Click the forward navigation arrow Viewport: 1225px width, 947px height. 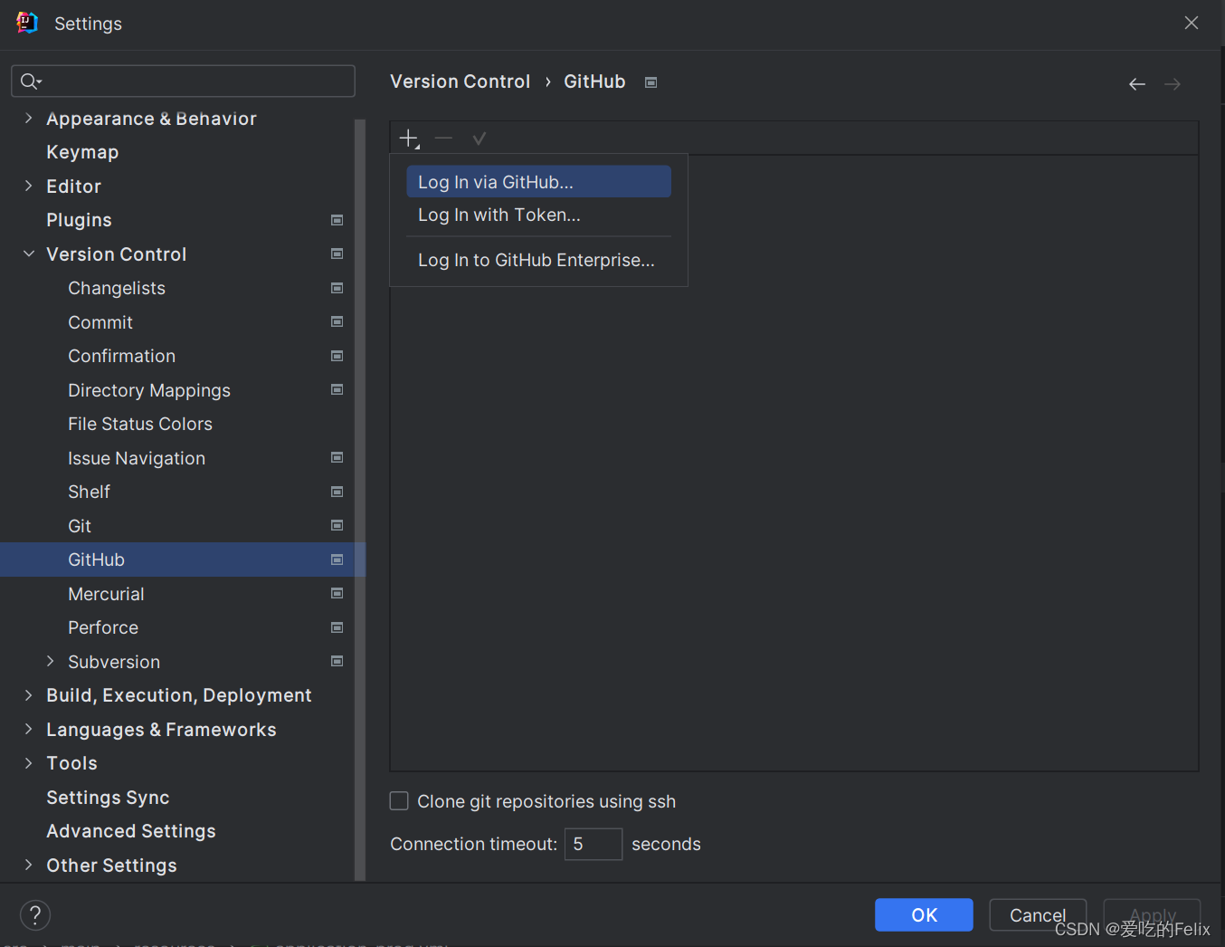[x=1173, y=84]
